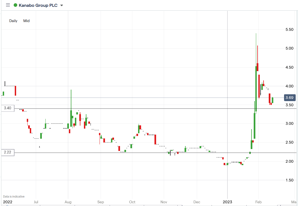This screenshot has height=206, width=298.
Task: Click the 1.50 price axis label
Action: 290,180
